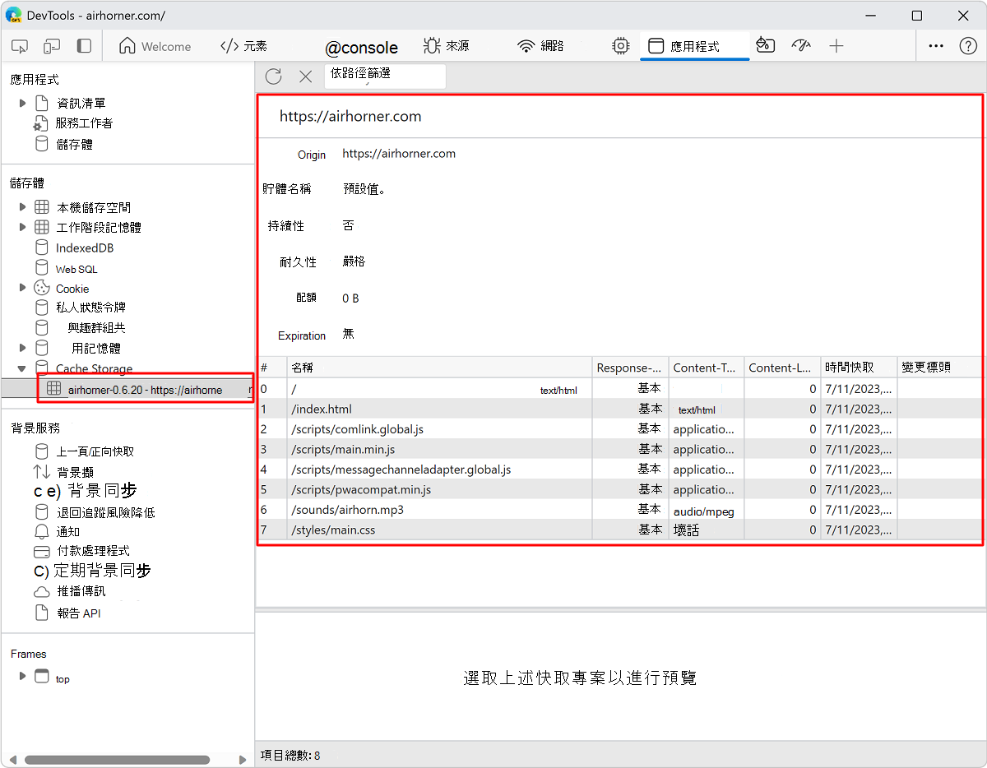
Task: Sort by the 變更標頭 column header
Action: tap(939, 368)
